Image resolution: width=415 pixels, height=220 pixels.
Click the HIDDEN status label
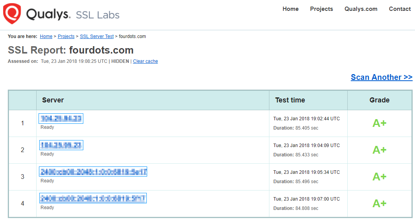coord(120,61)
